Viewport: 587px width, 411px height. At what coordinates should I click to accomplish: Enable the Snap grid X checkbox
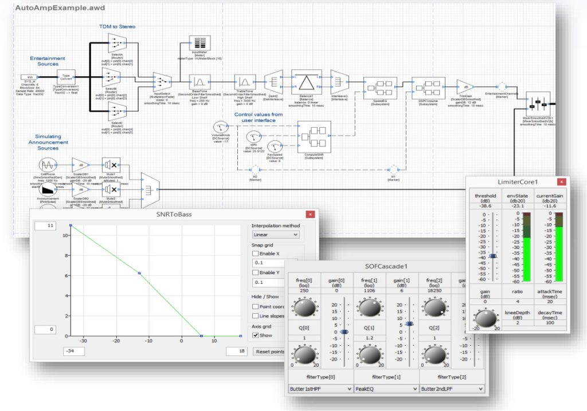(x=256, y=254)
